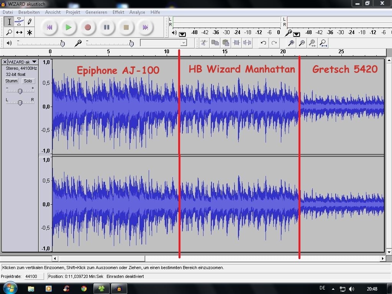The image size is (392, 294).
Task: Open Chrome from taskbar
Action: (84, 289)
